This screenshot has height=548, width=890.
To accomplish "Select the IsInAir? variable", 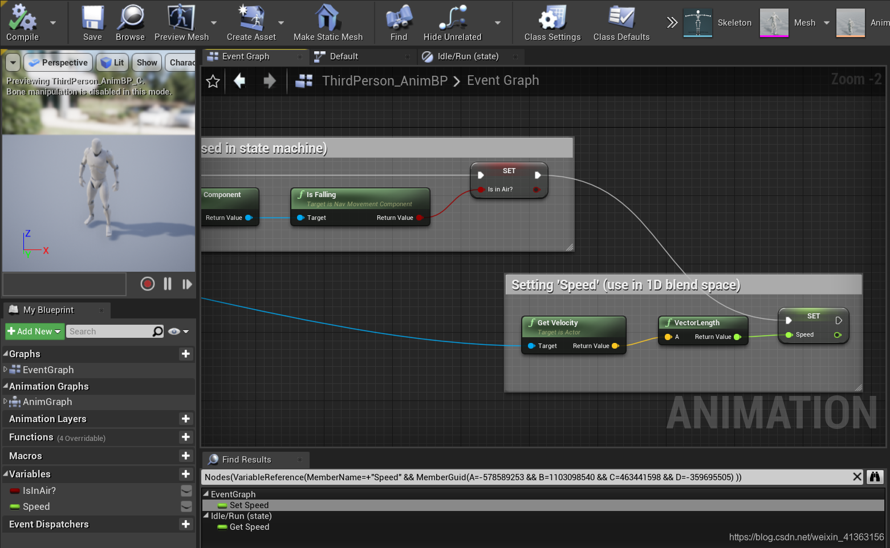I will [39, 490].
